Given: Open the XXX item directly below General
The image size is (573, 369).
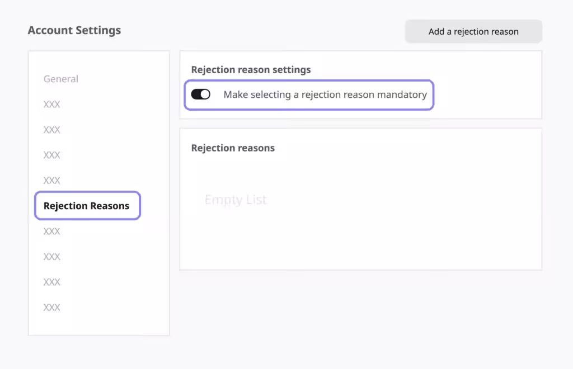Looking at the screenshot, I should (51, 105).
